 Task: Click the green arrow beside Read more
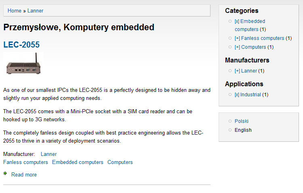coord(5,174)
